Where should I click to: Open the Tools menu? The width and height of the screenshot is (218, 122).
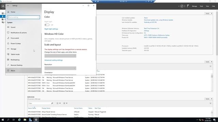coord(201,6)
